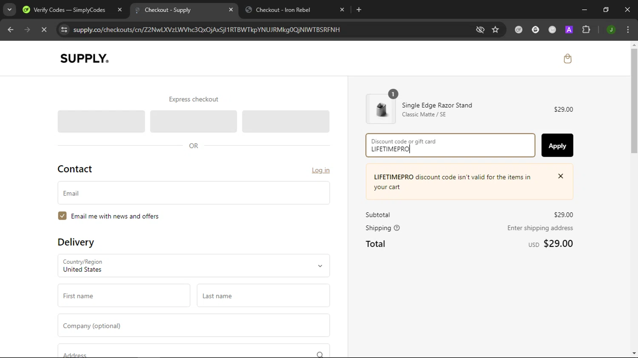The width and height of the screenshot is (638, 358).
Task: Bookmark this page with the star icon
Action: (x=495, y=30)
